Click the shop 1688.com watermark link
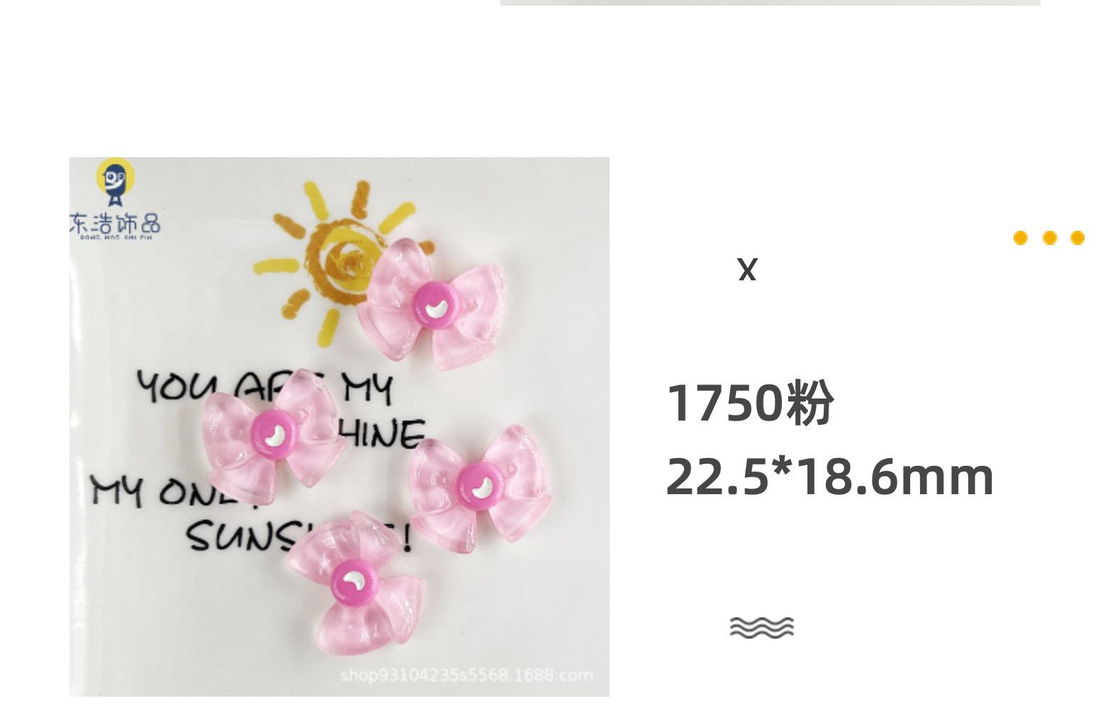The image size is (1120, 708). click(x=466, y=675)
